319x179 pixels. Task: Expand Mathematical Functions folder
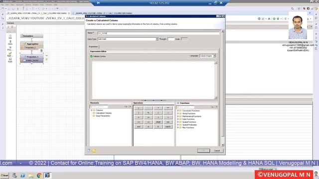click(178, 116)
